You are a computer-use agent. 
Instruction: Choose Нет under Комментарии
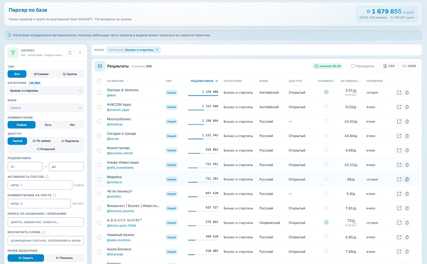[x=72, y=125]
